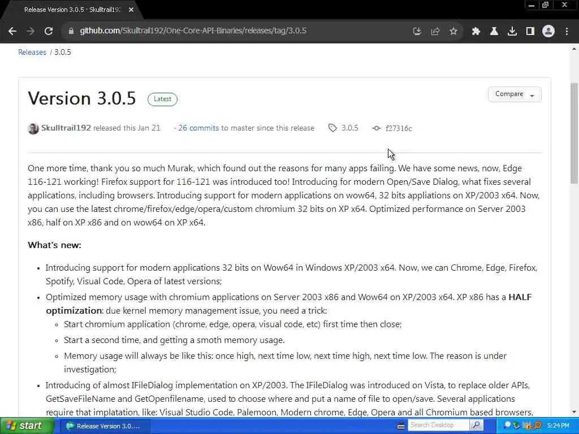The image size is (579, 434).
Task: Open browser downloads
Action: [x=512, y=32]
